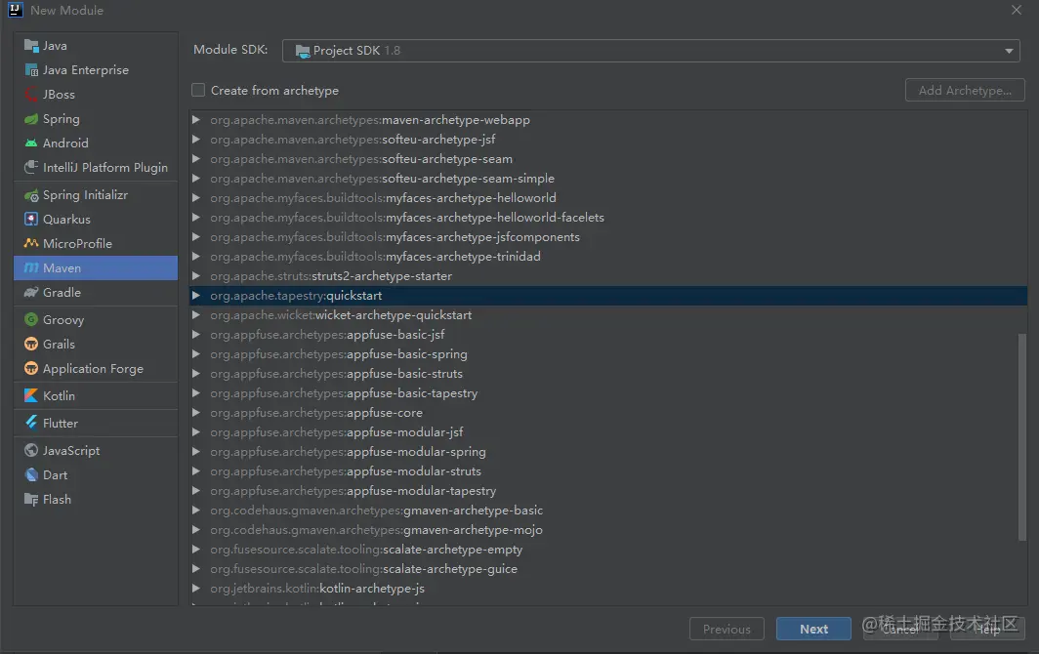Click the Quarkus icon in sidebar
This screenshot has height=654, width=1039.
click(x=32, y=220)
